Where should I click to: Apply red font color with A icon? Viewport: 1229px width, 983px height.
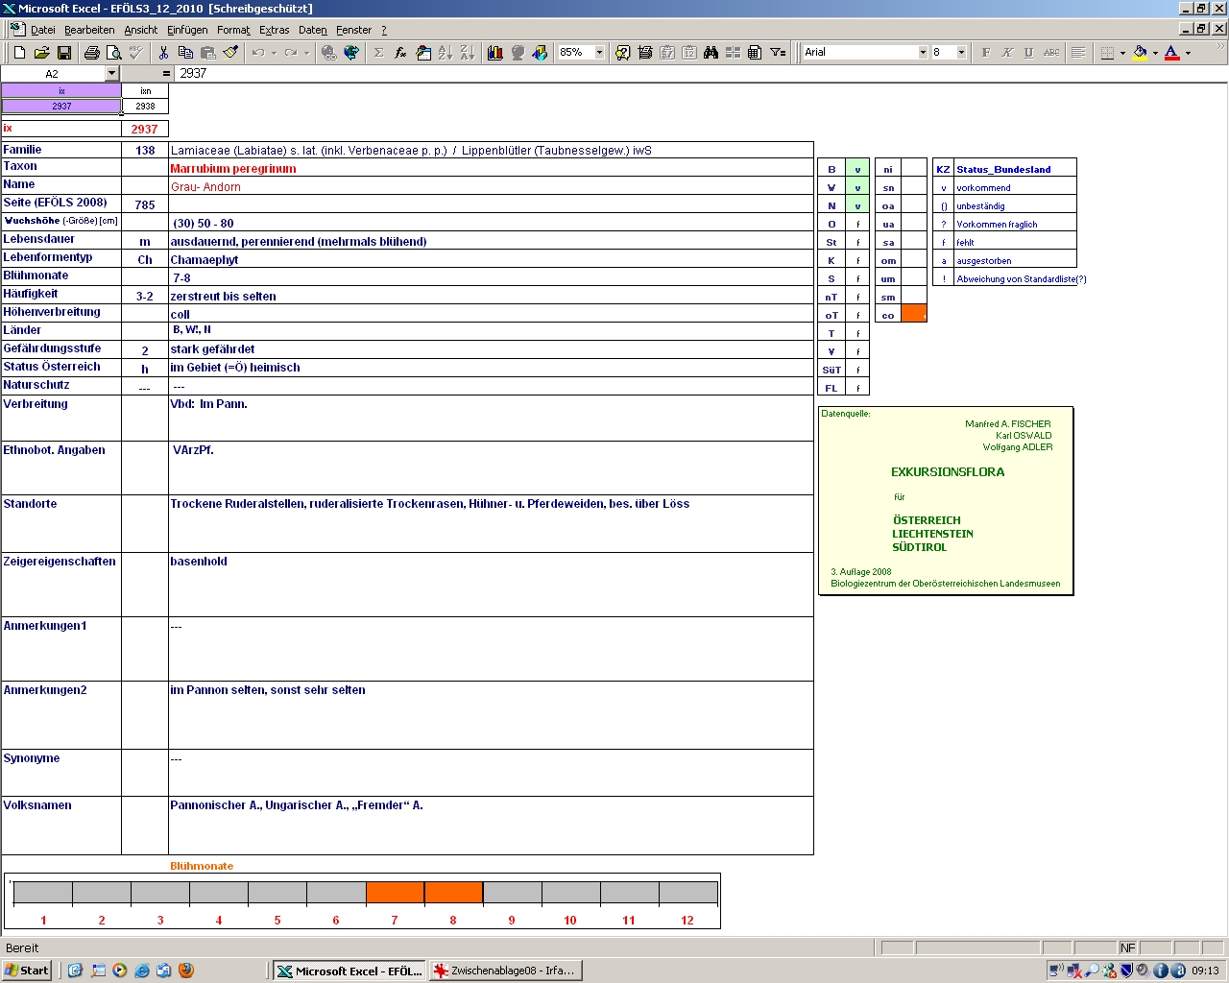tap(1172, 53)
